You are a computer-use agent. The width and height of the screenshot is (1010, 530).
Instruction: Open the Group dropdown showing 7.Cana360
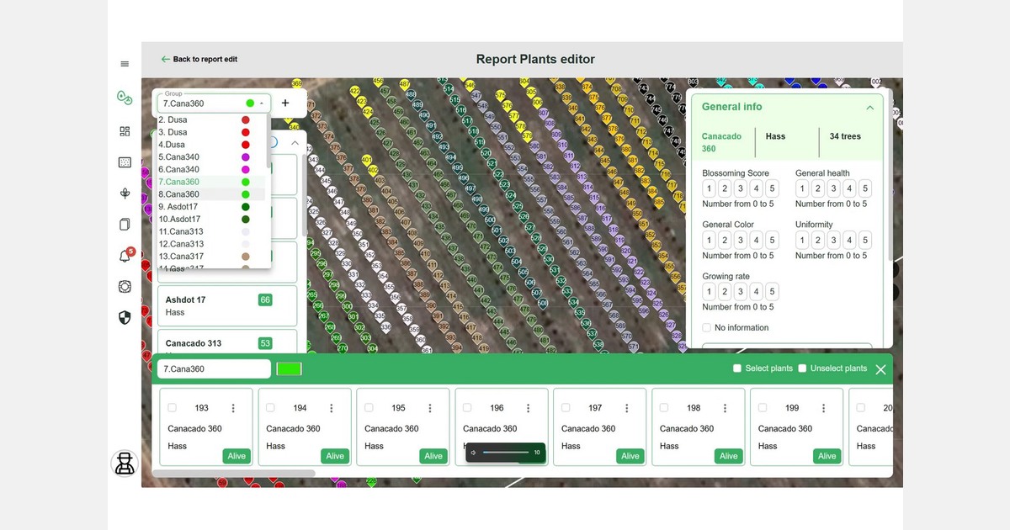261,103
